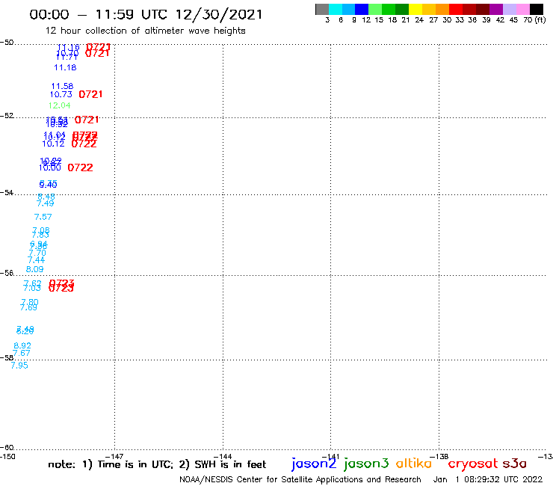Click the wave height value 7.44
Image resolution: width=553 pixels, height=486 pixels.
coord(36,260)
